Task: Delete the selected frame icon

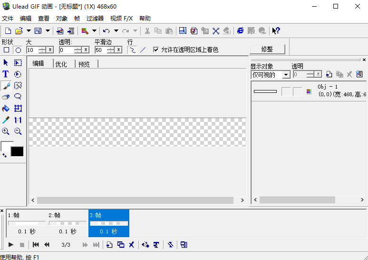Action: 132,245
